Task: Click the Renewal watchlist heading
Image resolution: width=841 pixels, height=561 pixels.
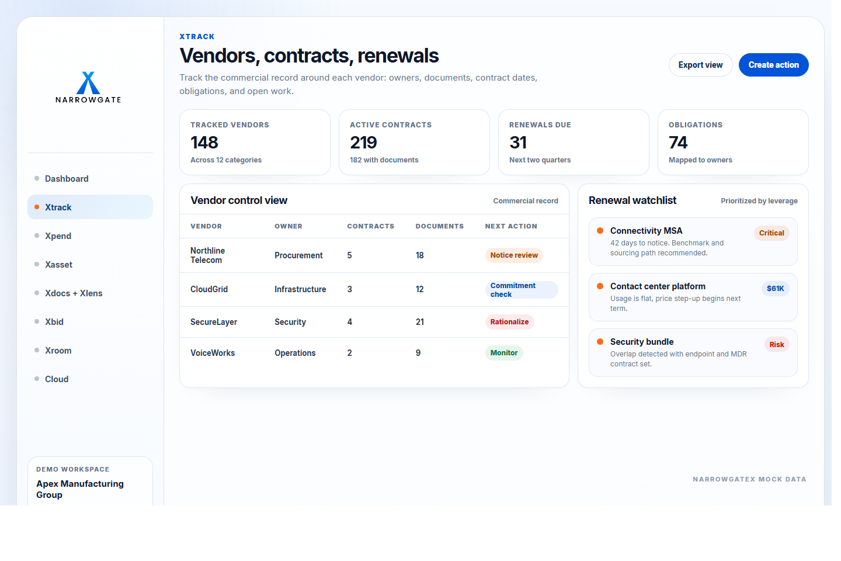Action: pyautogui.click(x=633, y=200)
